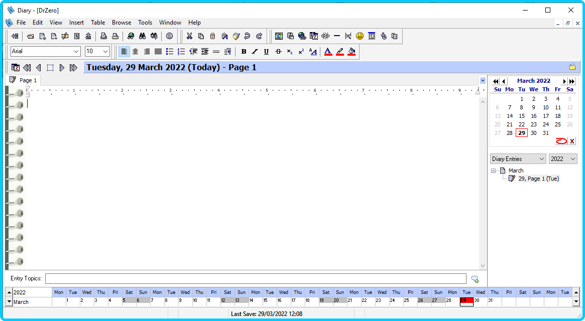Click the Insert Picture icon

[x=279, y=36]
